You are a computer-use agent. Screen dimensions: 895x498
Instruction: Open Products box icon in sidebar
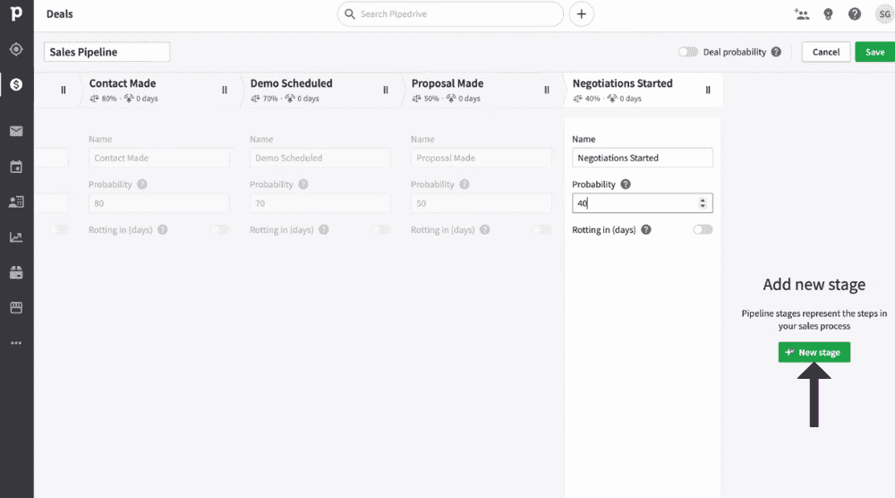(x=16, y=272)
